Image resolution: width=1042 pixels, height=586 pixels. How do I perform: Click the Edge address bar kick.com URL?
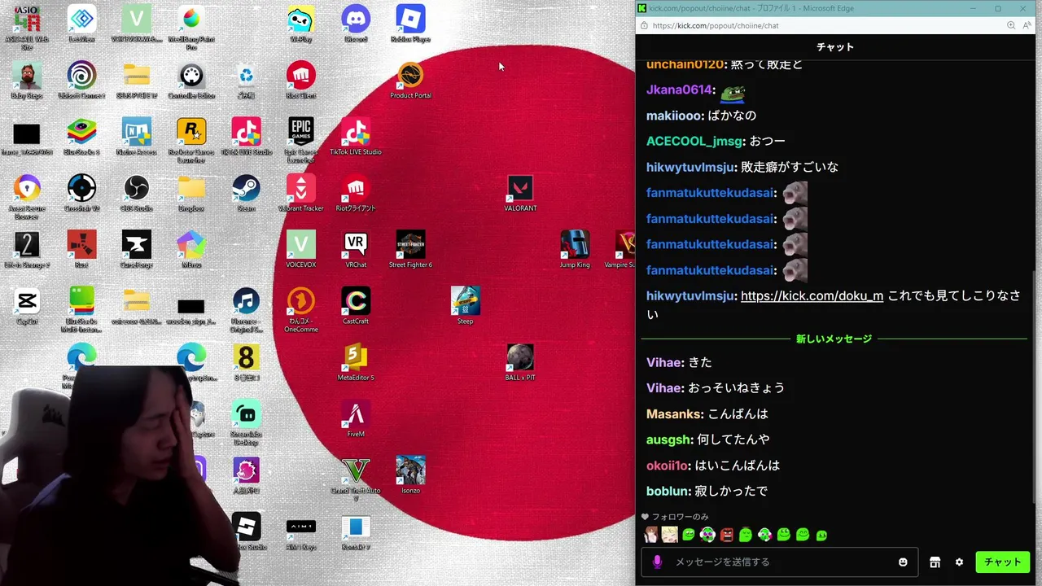tap(716, 25)
